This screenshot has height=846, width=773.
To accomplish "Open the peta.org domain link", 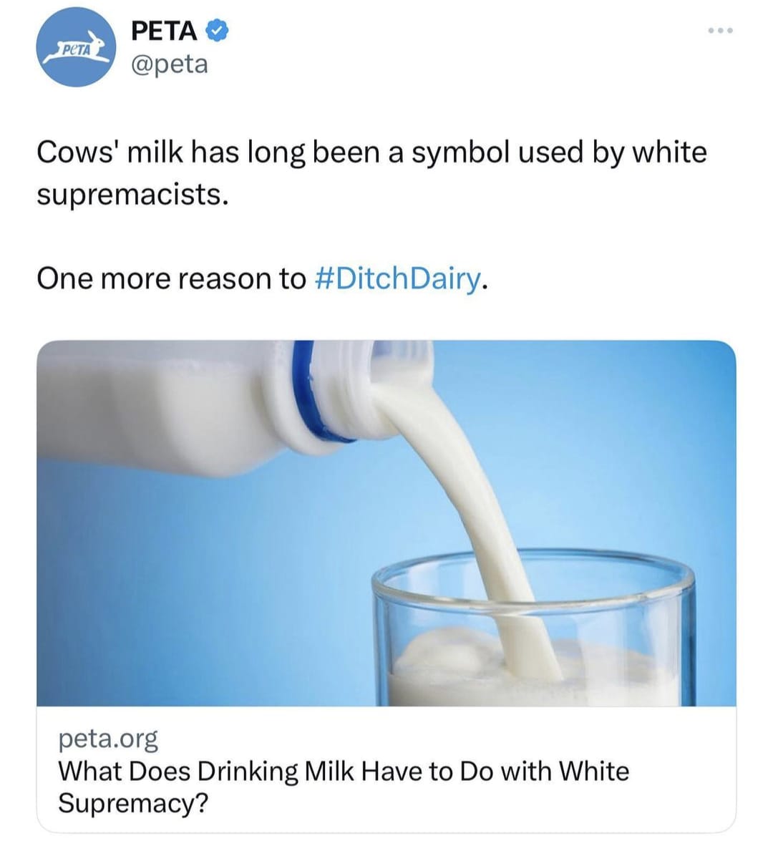I will click(107, 737).
